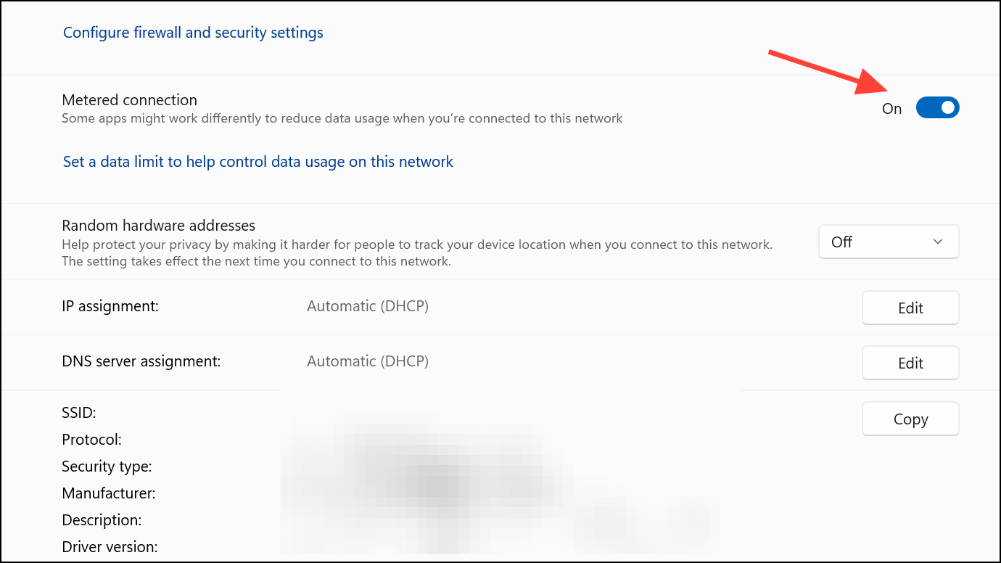The width and height of the screenshot is (1001, 563).
Task: Click the Manufacturer property label
Action: point(109,493)
